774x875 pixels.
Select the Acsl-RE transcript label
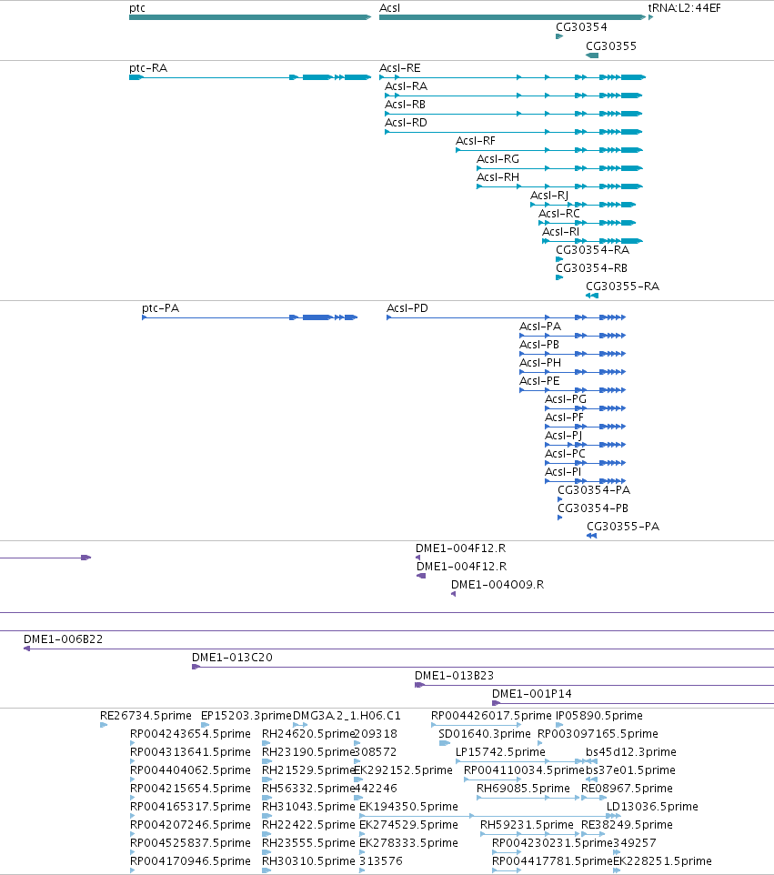click(400, 68)
